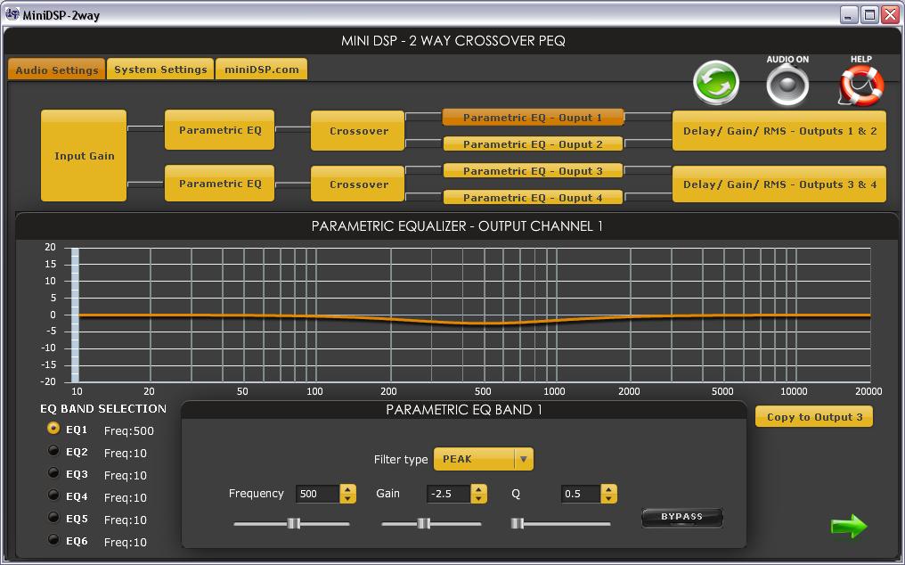The width and height of the screenshot is (905, 565).
Task: Switch to the Audio Settings tab
Action: [57, 70]
